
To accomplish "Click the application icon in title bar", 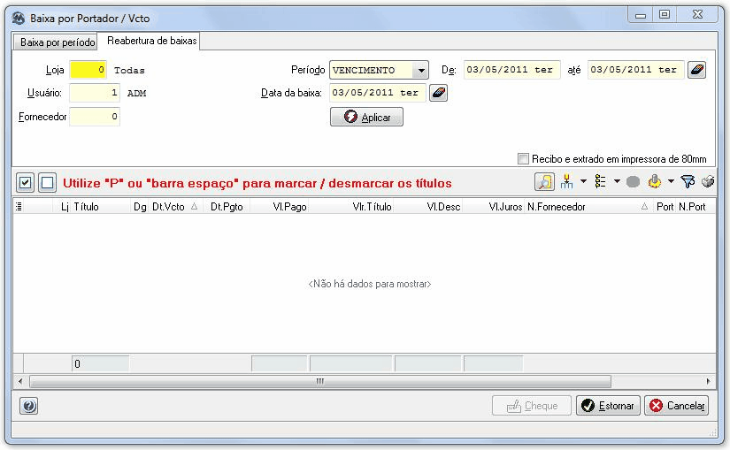I will [19, 19].
